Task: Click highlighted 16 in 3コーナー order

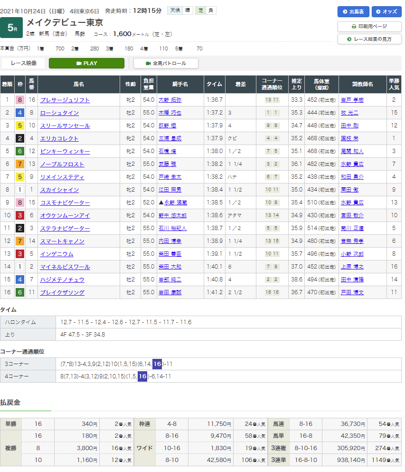Action: click(x=157, y=364)
